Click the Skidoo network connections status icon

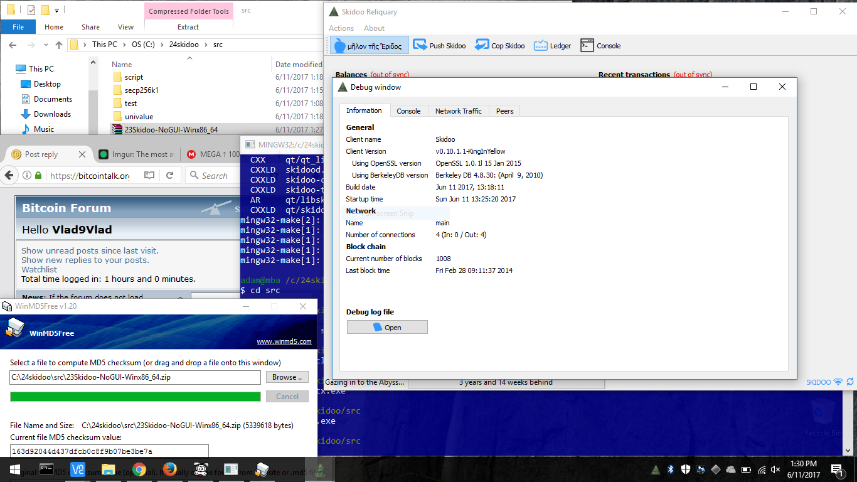coord(838,382)
